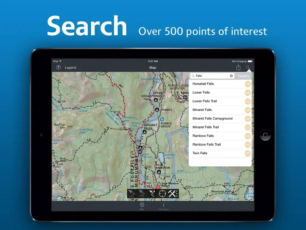The image size is (306, 230).
Task: Tap the globe icon beside Rainbow Falls
Action: (248, 136)
